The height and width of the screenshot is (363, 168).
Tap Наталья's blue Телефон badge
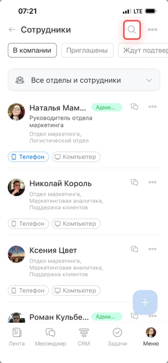(x=28, y=157)
